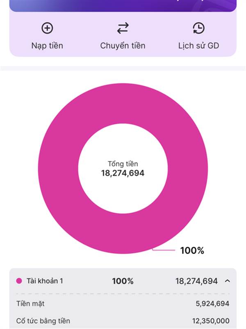Open the Lịch sử GD label
This screenshot has height=329, width=246.
[198, 46]
